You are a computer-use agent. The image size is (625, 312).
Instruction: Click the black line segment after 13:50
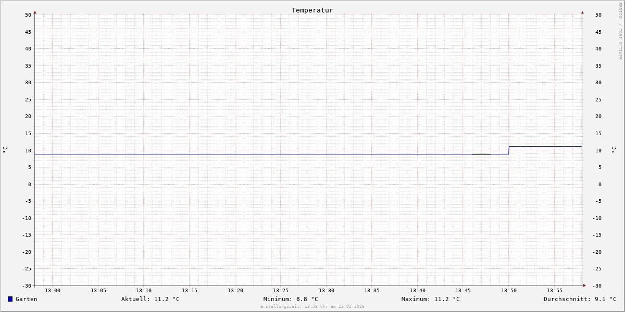(x=545, y=146)
